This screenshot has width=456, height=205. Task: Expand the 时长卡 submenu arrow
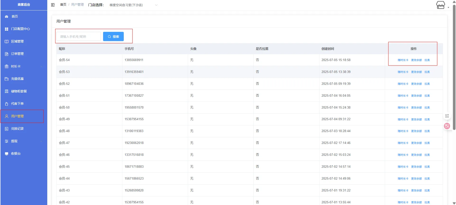pyautogui.click(x=41, y=67)
